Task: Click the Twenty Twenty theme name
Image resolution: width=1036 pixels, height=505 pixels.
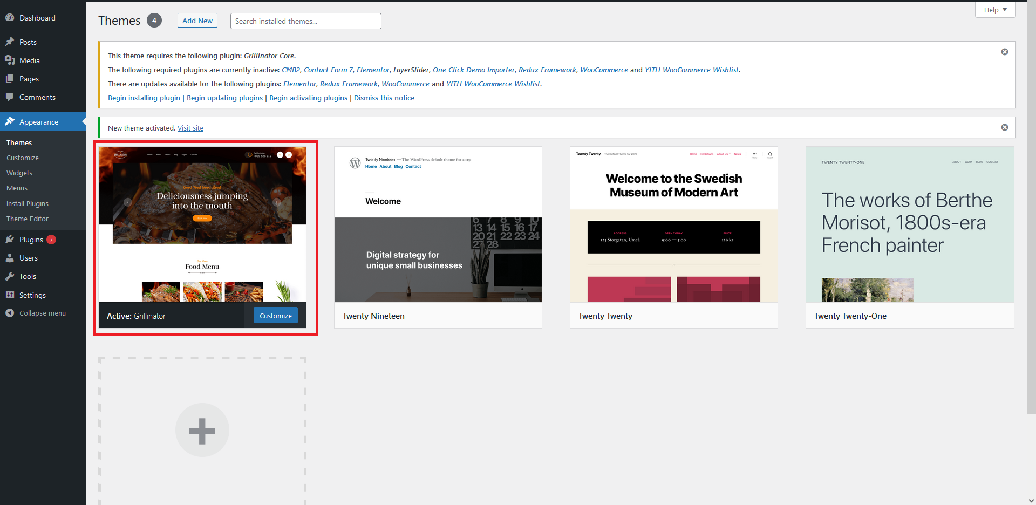Action: pos(605,316)
